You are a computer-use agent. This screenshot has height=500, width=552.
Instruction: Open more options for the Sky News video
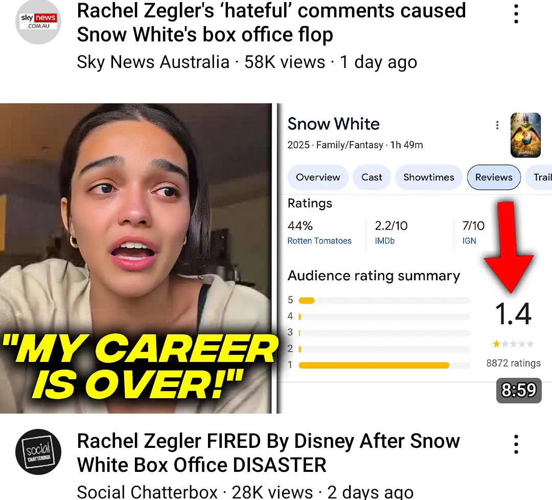click(x=516, y=14)
